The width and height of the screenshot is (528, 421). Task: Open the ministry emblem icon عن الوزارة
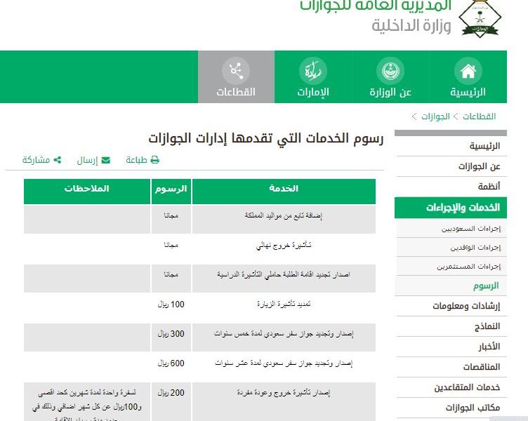390,71
